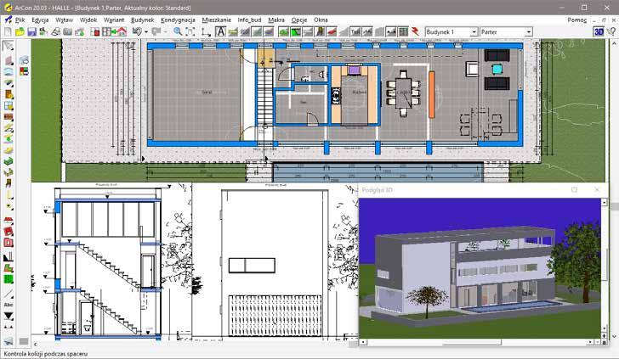Select the red roof tool in left toolbar
Screen dimensions: 619x359
(9, 221)
